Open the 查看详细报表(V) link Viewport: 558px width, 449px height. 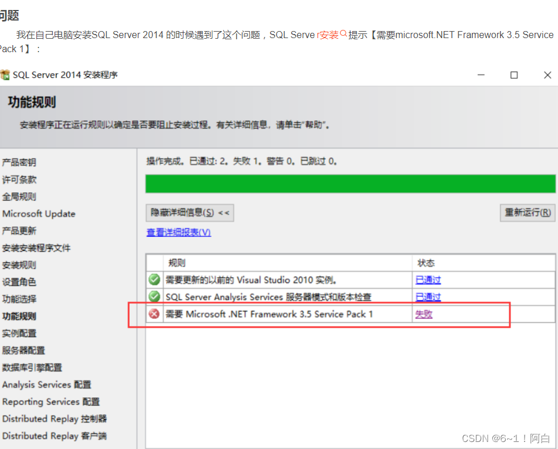click(x=179, y=232)
